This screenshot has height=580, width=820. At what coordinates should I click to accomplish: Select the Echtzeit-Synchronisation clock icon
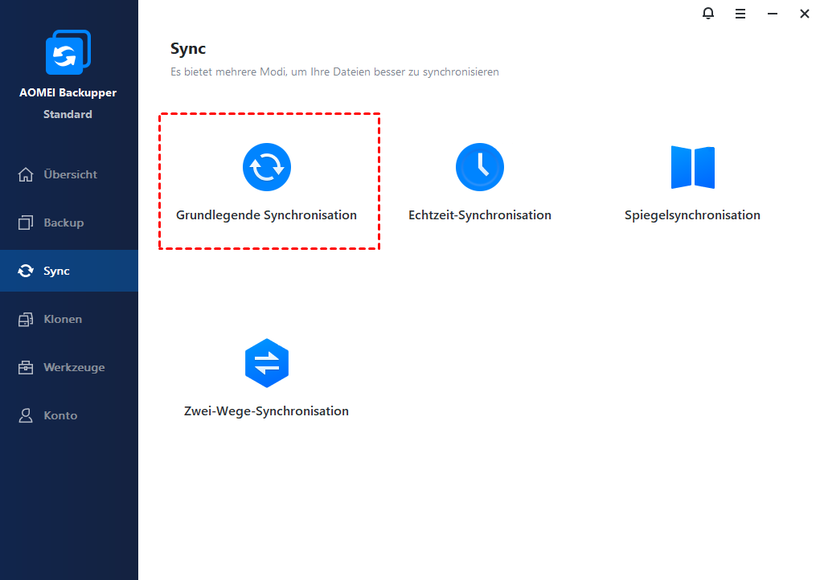click(x=480, y=167)
